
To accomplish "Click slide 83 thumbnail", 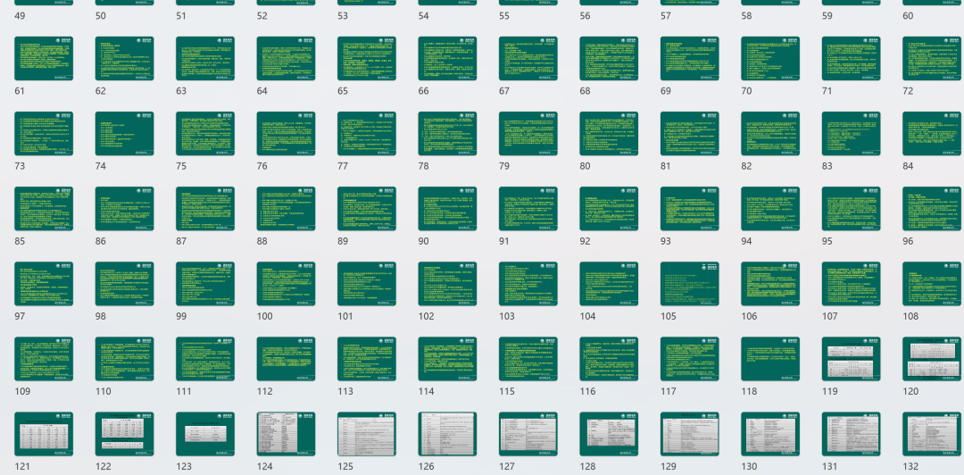I will click(851, 134).
